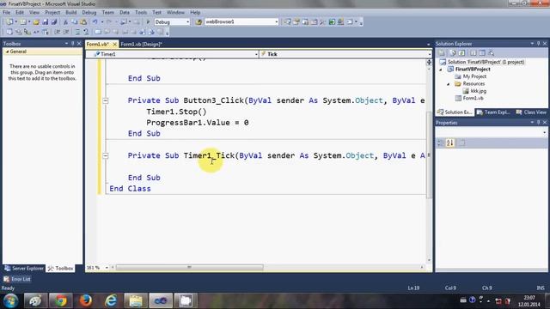Click the Find in Files icon
Viewport: 550px width, 309px height.
[199, 22]
